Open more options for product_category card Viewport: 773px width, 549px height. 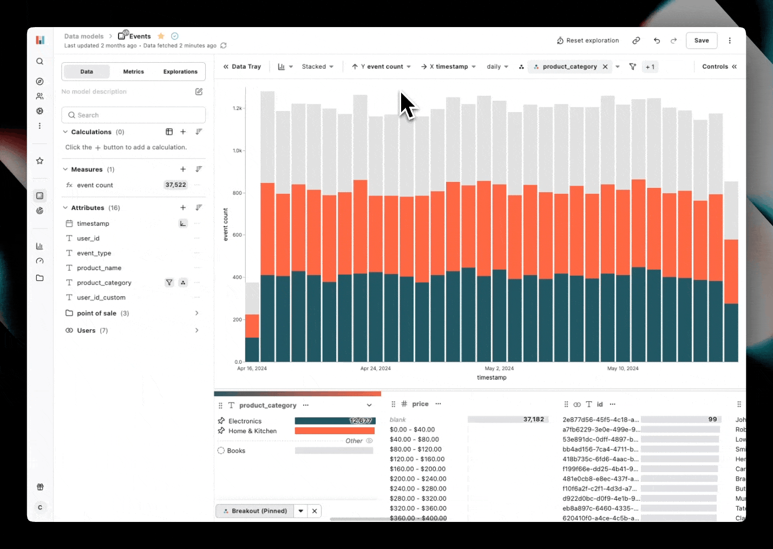tap(306, 405)
